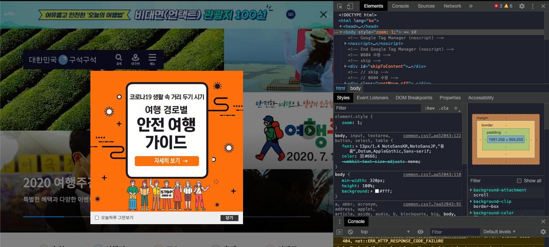This screenshot has height=247, width=549.
Task: Open the DOM Breakpoints tab
Action: click(414, 98)
